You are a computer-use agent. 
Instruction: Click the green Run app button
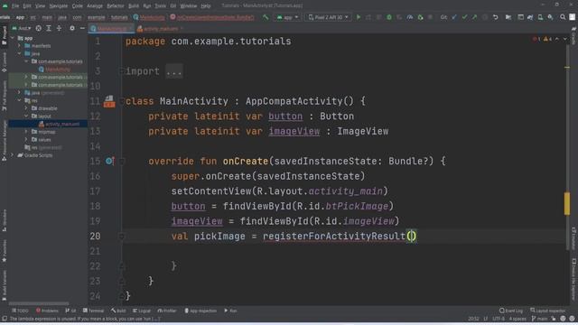point(359,17)
